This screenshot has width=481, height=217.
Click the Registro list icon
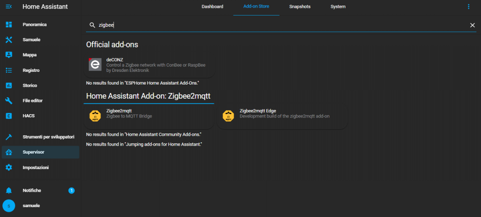coord(8,70)
